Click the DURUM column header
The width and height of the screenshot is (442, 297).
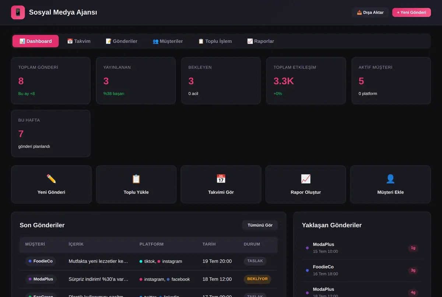[252, 244]
